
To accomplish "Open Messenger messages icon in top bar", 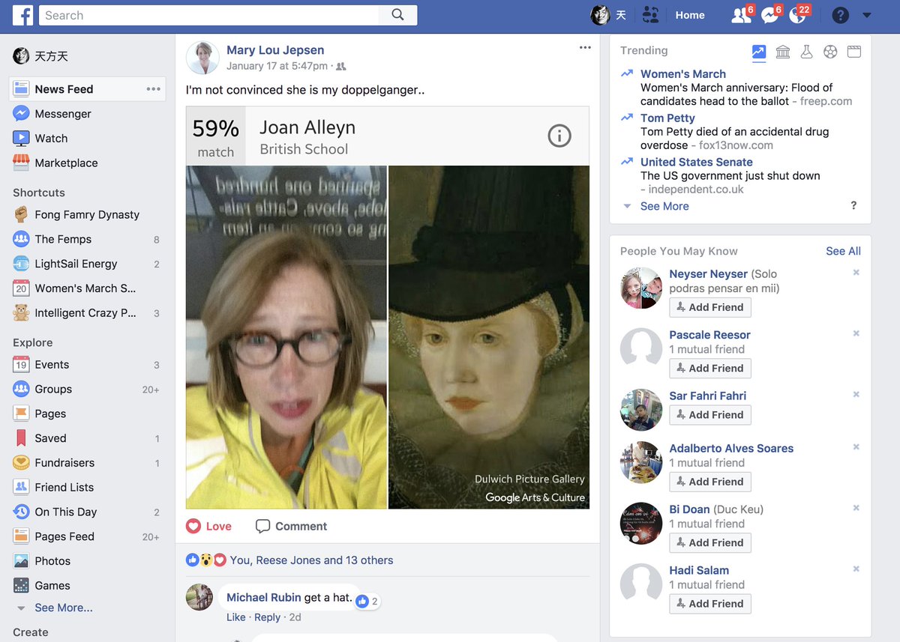I will 769,15.
